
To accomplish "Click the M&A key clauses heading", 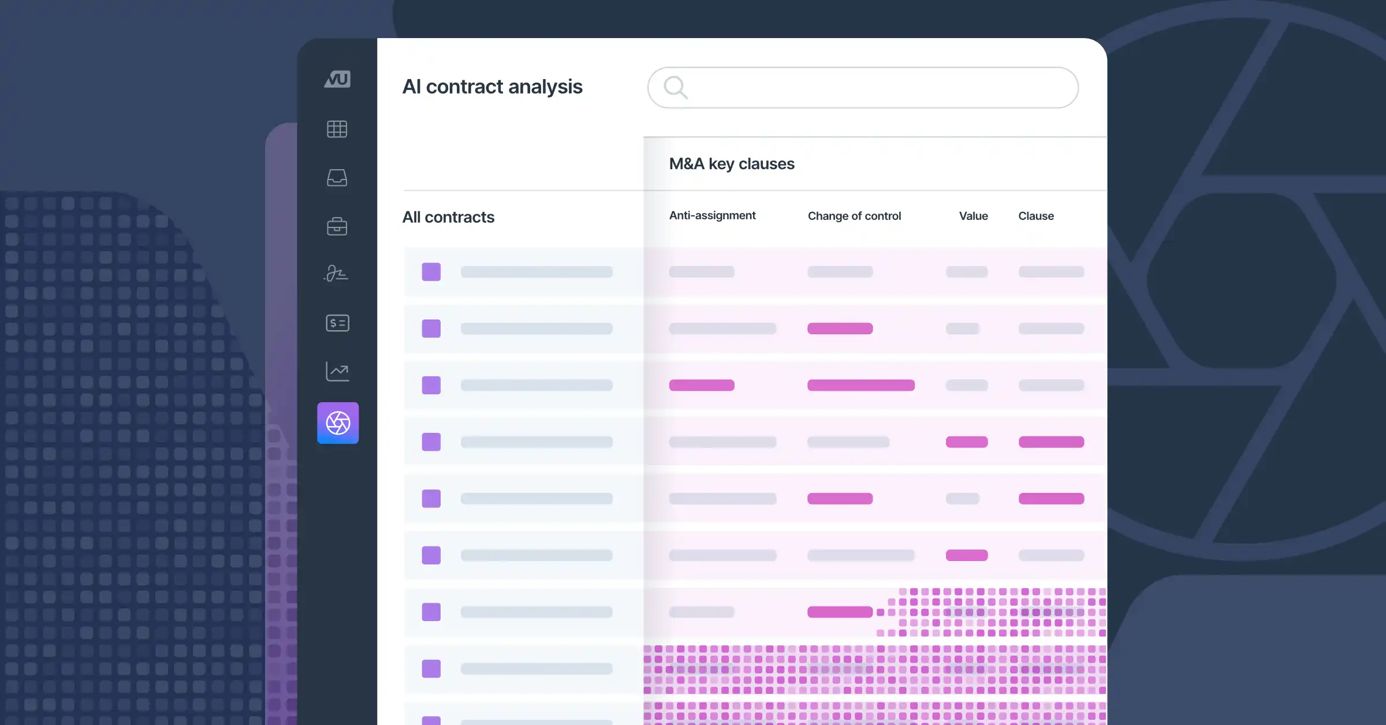I will [732, 164].
